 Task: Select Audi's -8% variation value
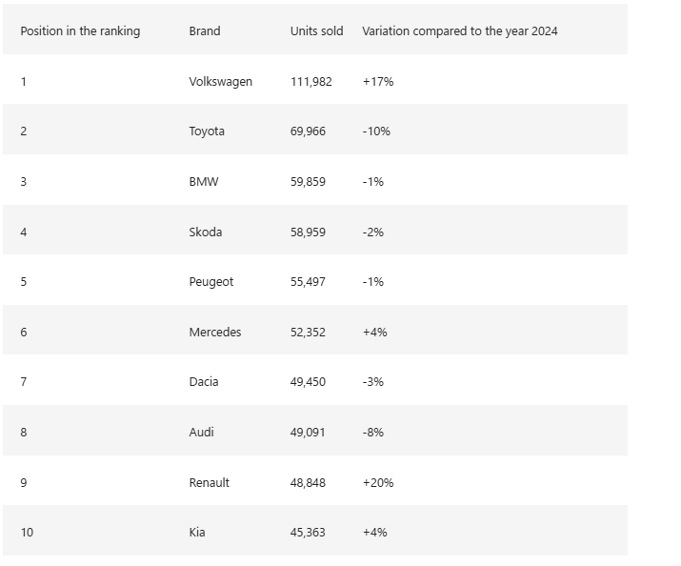pyautogui.click(x=373, y=433)
